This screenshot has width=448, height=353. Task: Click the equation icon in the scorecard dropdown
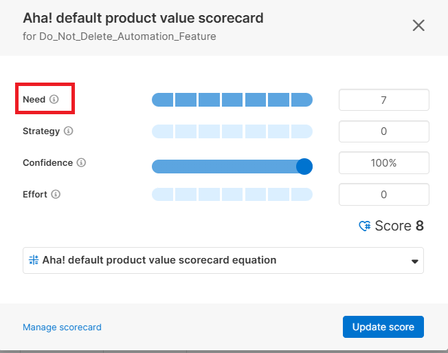34,260
